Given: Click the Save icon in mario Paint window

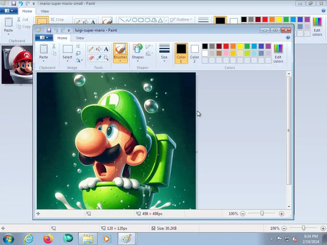Looking at the screenshot, I should point(13,3).
